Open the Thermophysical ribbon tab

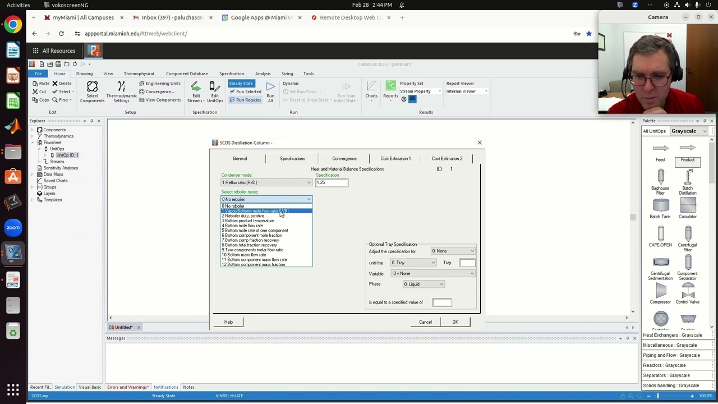point(139,74)
